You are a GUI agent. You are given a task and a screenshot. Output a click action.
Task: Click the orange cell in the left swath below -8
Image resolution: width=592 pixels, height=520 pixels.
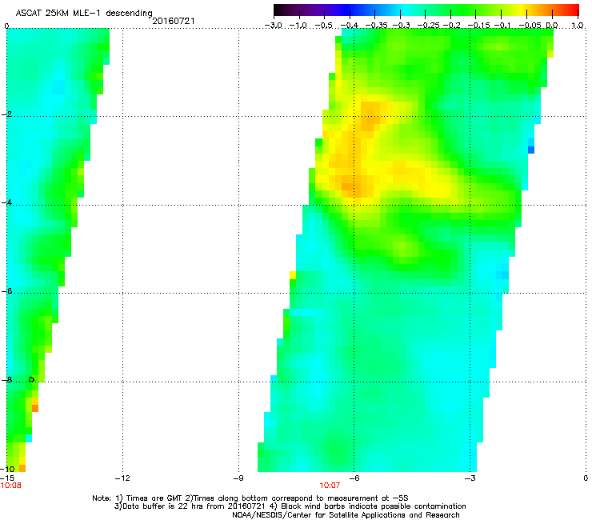[35, 408]
